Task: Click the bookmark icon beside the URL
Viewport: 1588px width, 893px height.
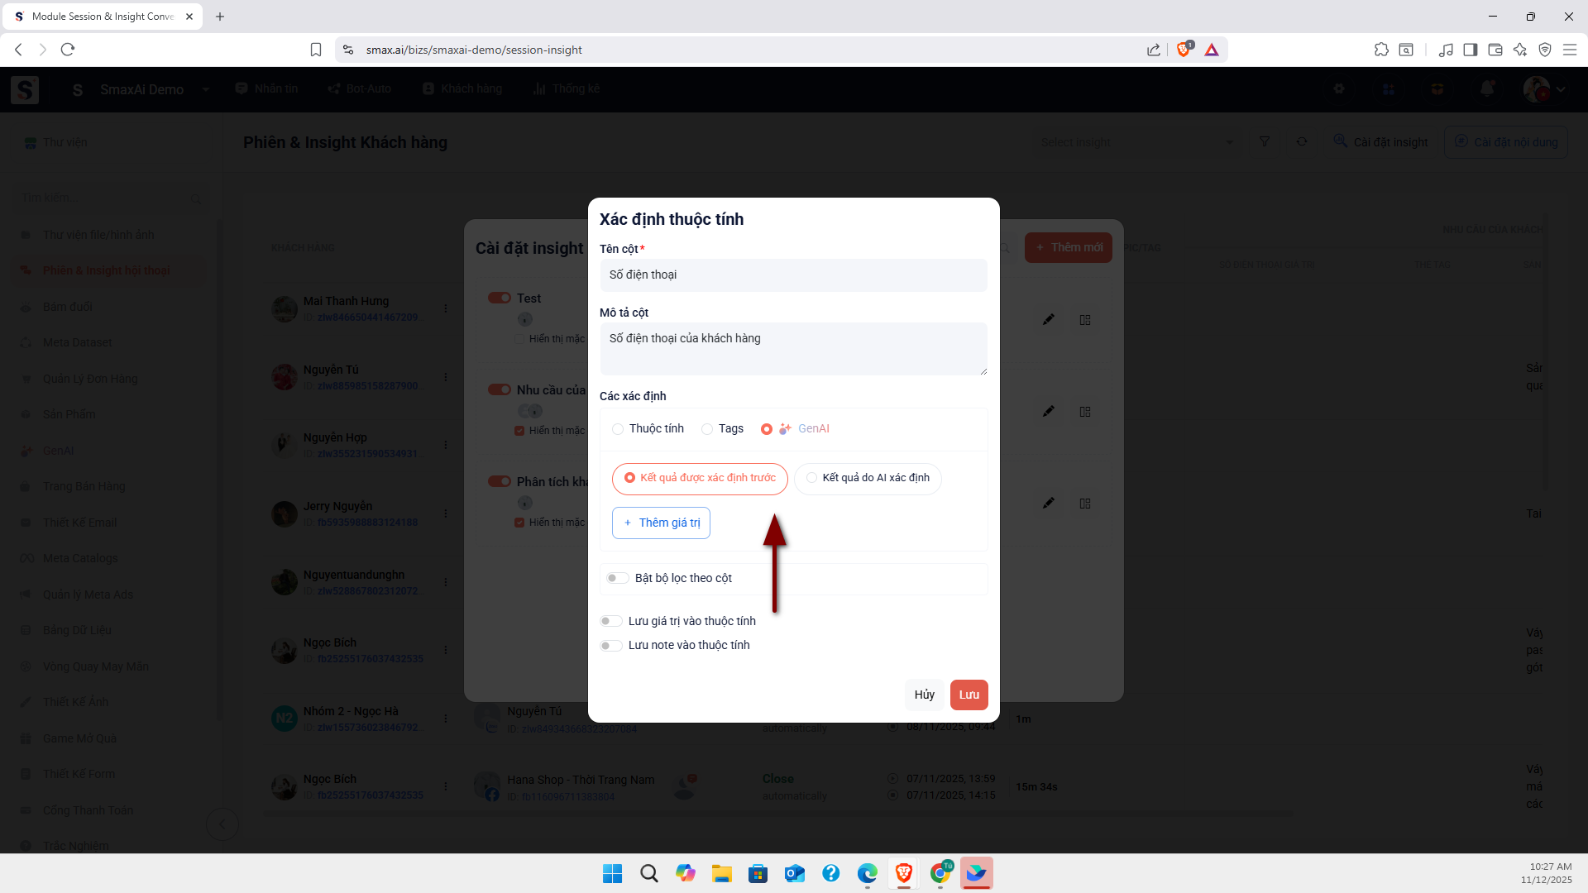Action: tap(316, 50)
